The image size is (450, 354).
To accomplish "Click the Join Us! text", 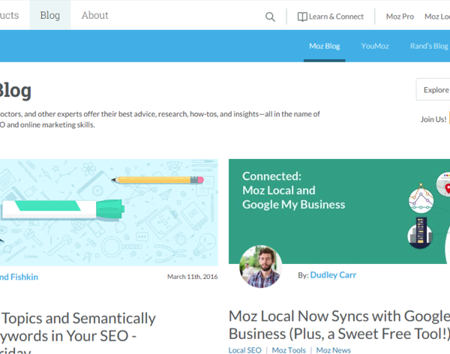I will pyautogui.click(x=433, y=119).
